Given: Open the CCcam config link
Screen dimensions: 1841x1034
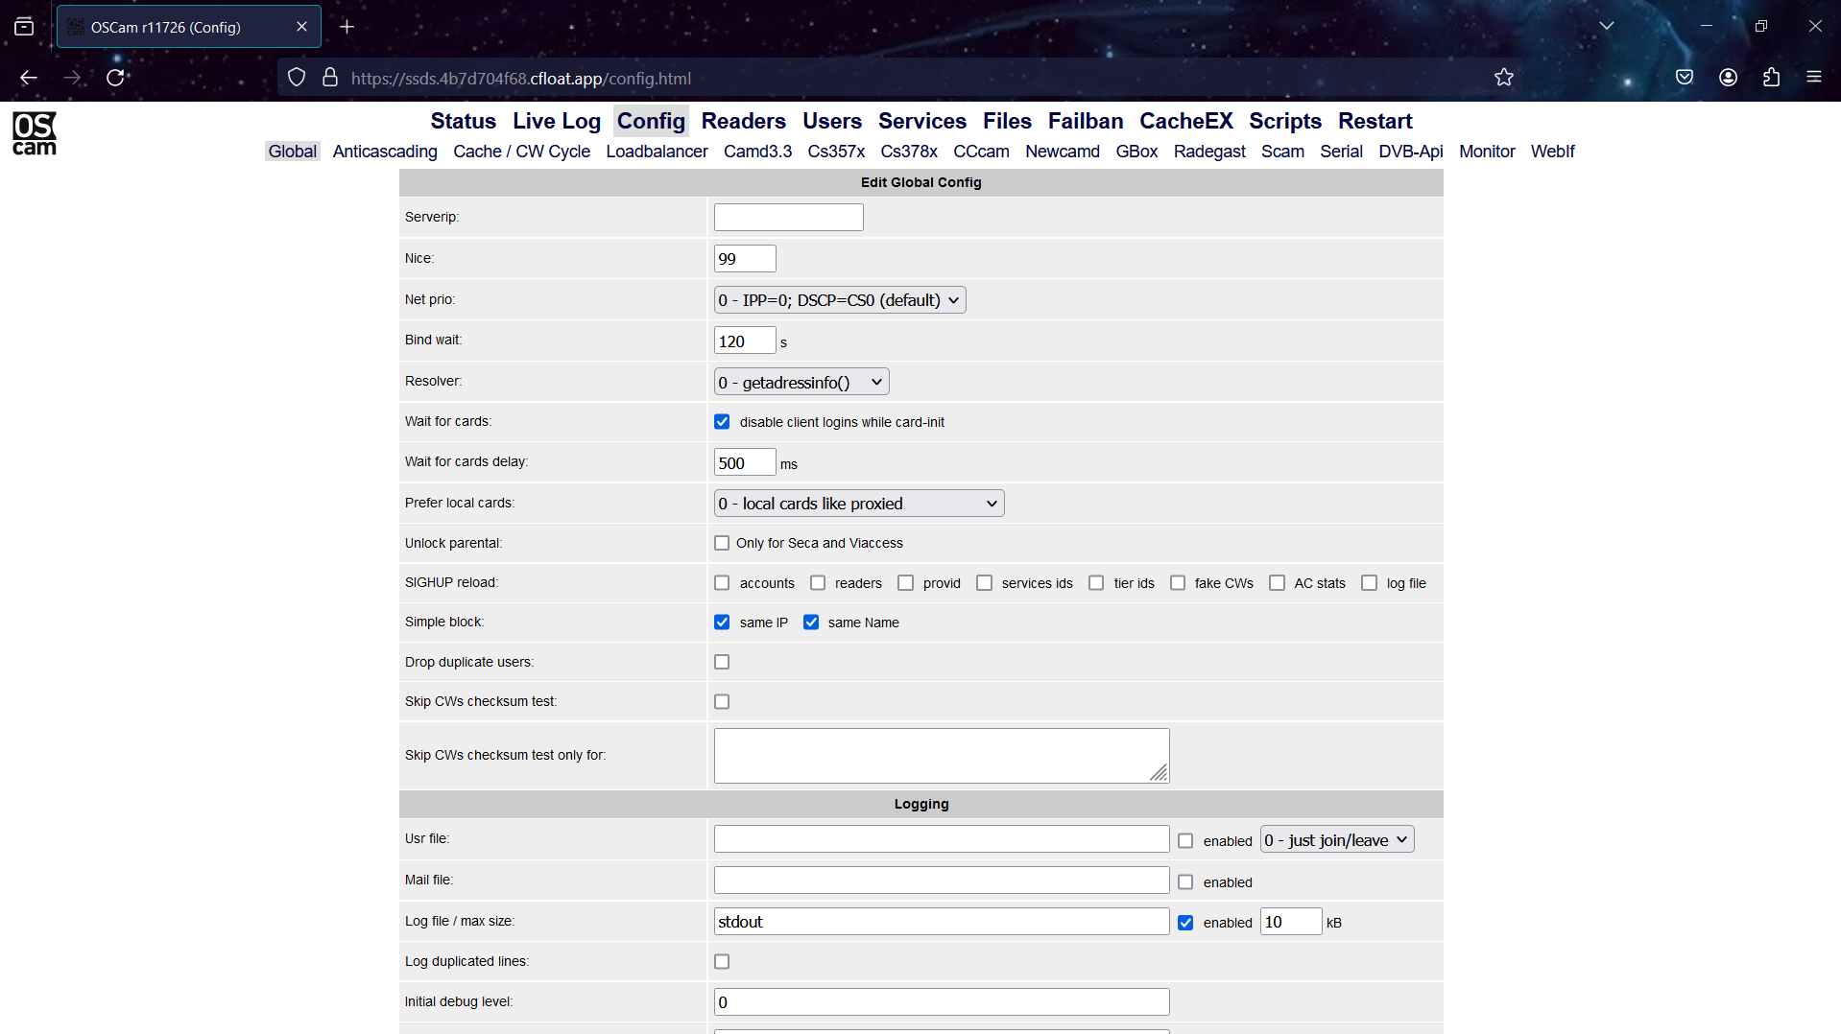Looking at the screenshot, I should [x=981, y=152].
